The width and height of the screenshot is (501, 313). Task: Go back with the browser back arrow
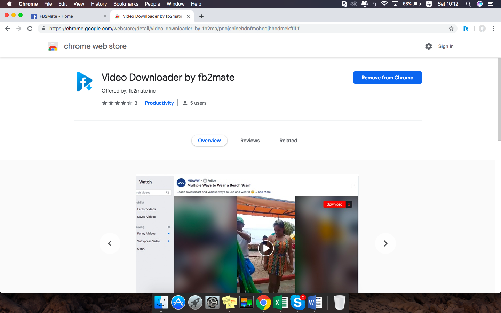tap(8, 29)
